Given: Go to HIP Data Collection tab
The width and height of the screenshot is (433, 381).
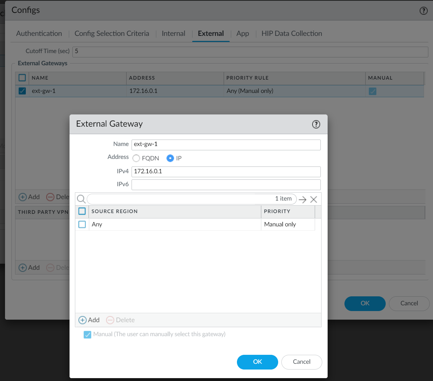Looking at the screenshot, I should click(x=292, y=33).
